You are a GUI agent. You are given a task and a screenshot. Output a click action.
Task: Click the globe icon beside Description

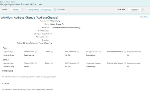tap(79, 28)
